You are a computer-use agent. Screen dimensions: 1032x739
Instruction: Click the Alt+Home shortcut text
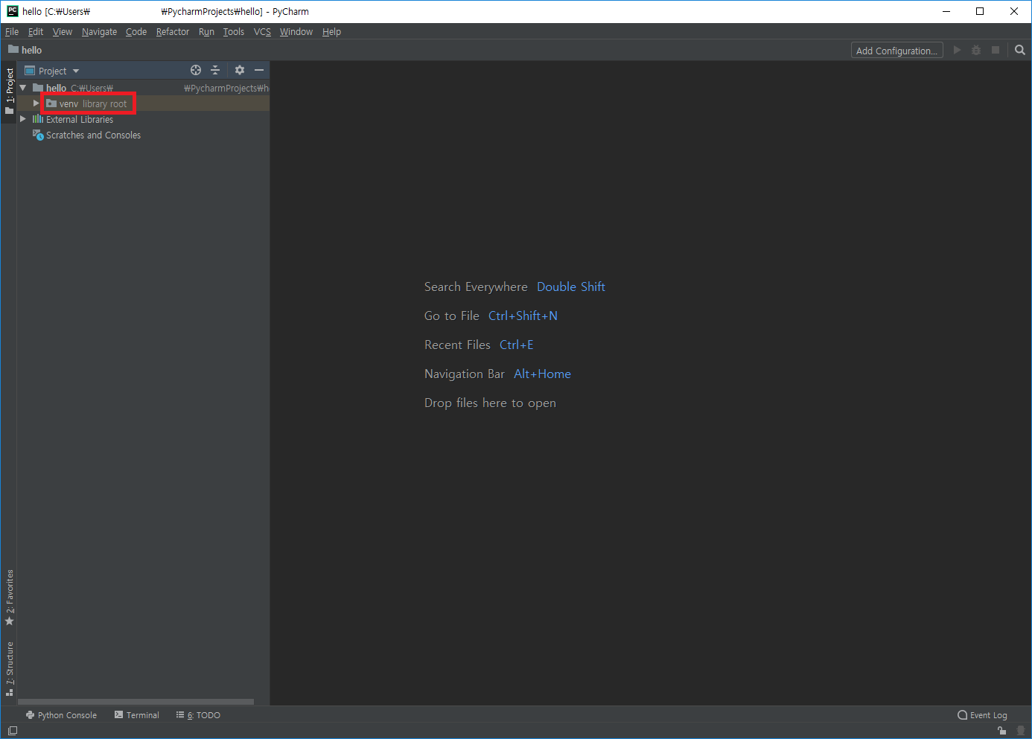(x=542, y=374)
